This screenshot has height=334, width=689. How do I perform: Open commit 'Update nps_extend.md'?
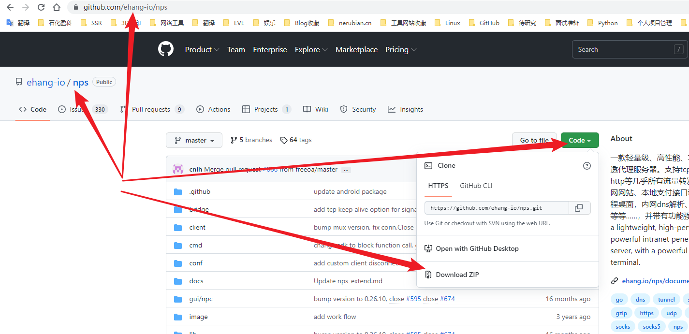[348, 281]
